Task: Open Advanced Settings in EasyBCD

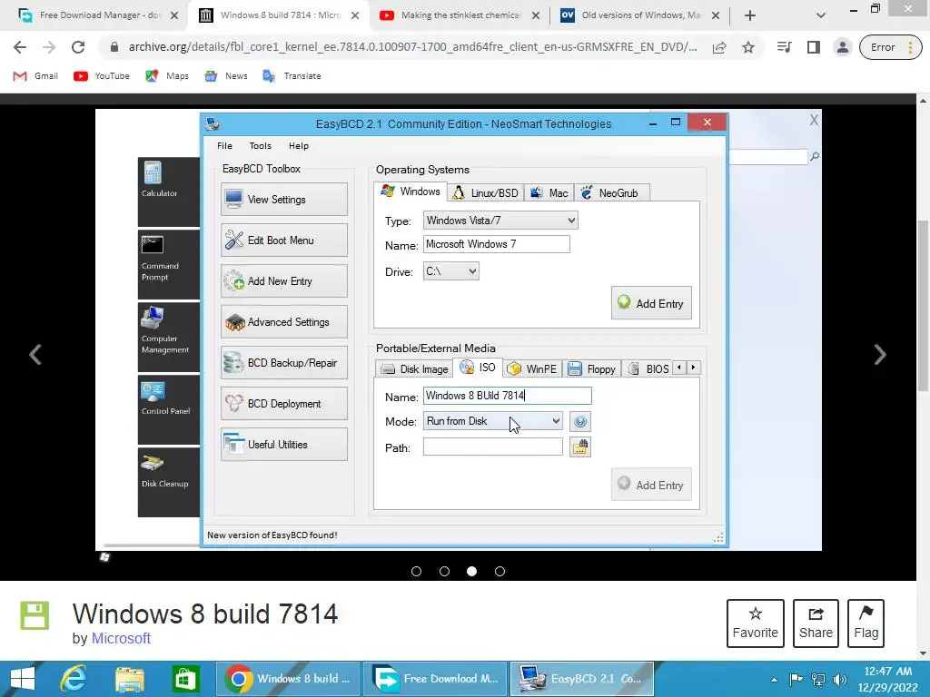Action: click(x=284, y=322)
